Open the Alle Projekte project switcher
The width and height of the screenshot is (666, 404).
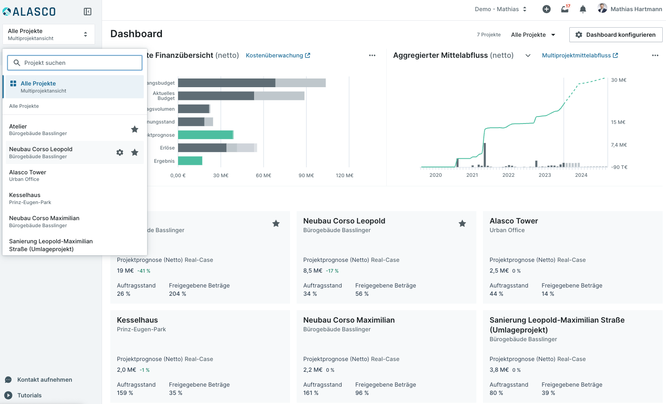point(49,34)
